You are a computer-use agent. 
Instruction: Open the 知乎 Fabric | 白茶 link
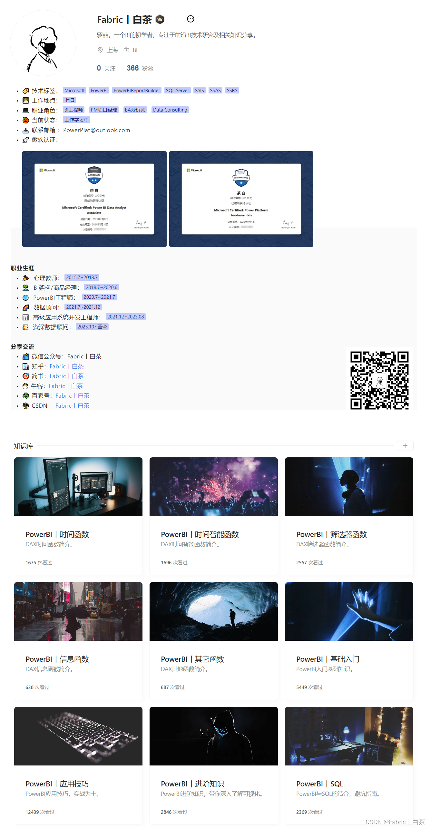point(67,366)
